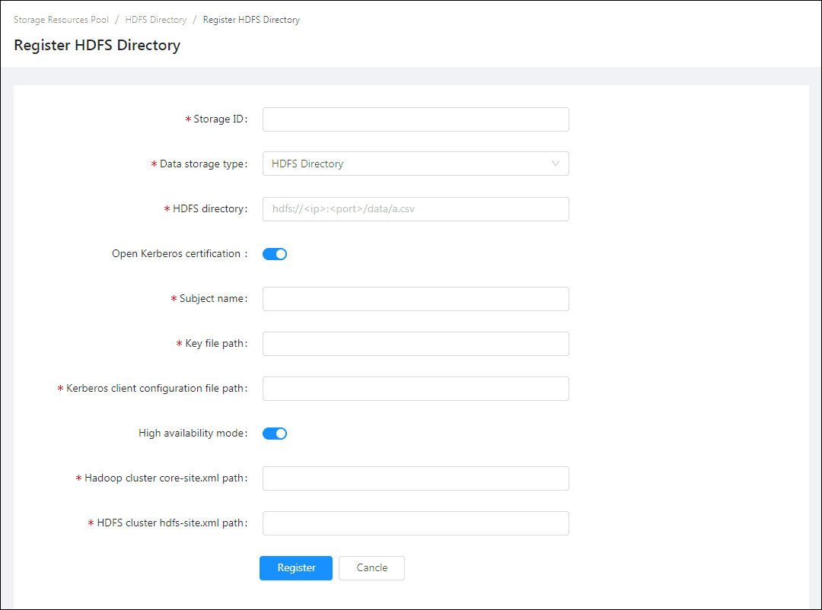Click the Register button

pos(295,568)
